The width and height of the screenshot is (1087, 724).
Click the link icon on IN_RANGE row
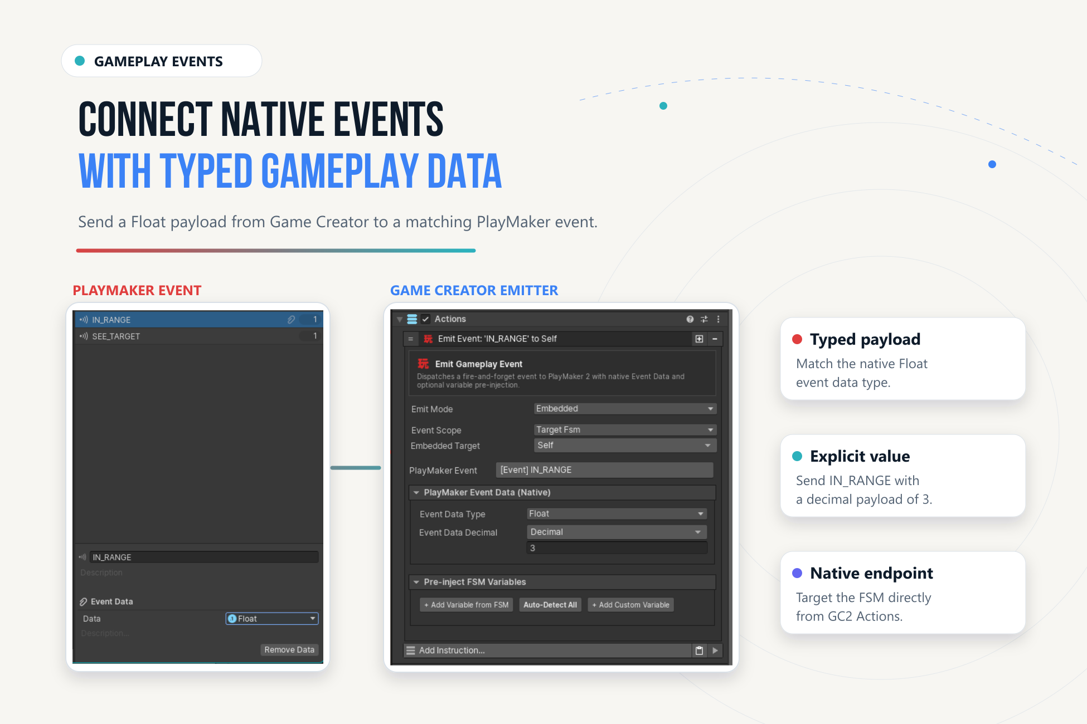(291, 320)
